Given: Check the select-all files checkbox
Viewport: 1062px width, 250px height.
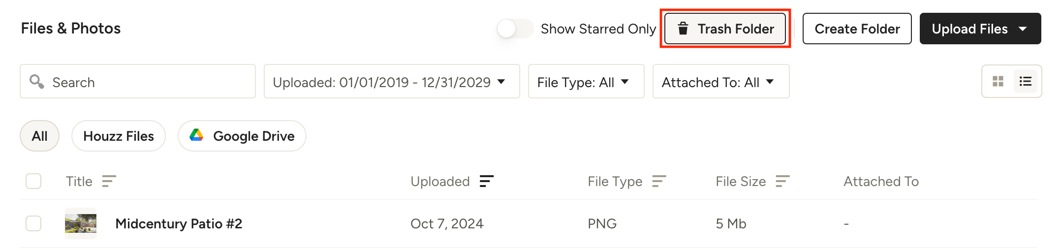Looking at the screenshot, I should (33, 182).
